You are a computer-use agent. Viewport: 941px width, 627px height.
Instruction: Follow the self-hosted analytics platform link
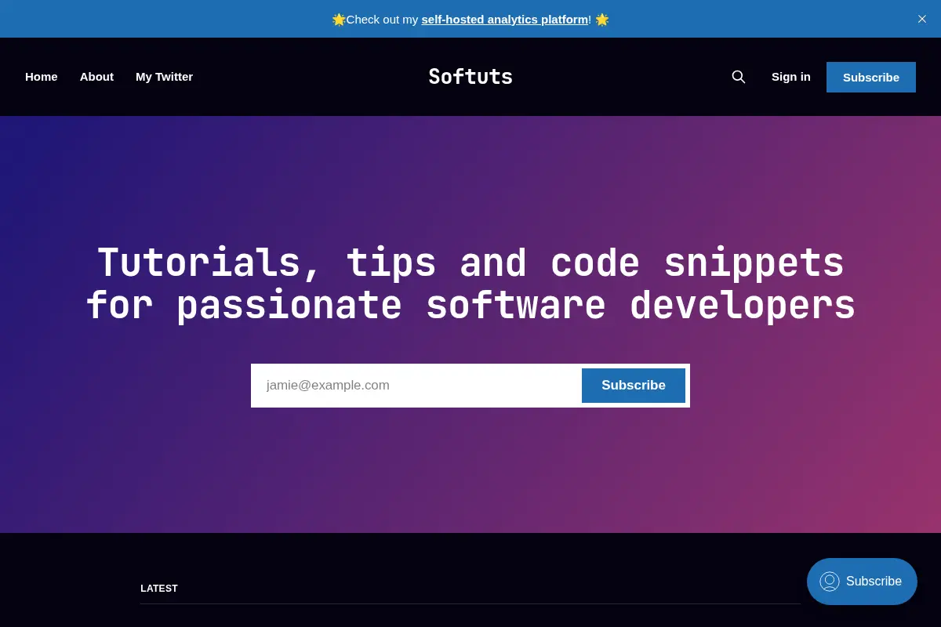(x=507, y=19)
